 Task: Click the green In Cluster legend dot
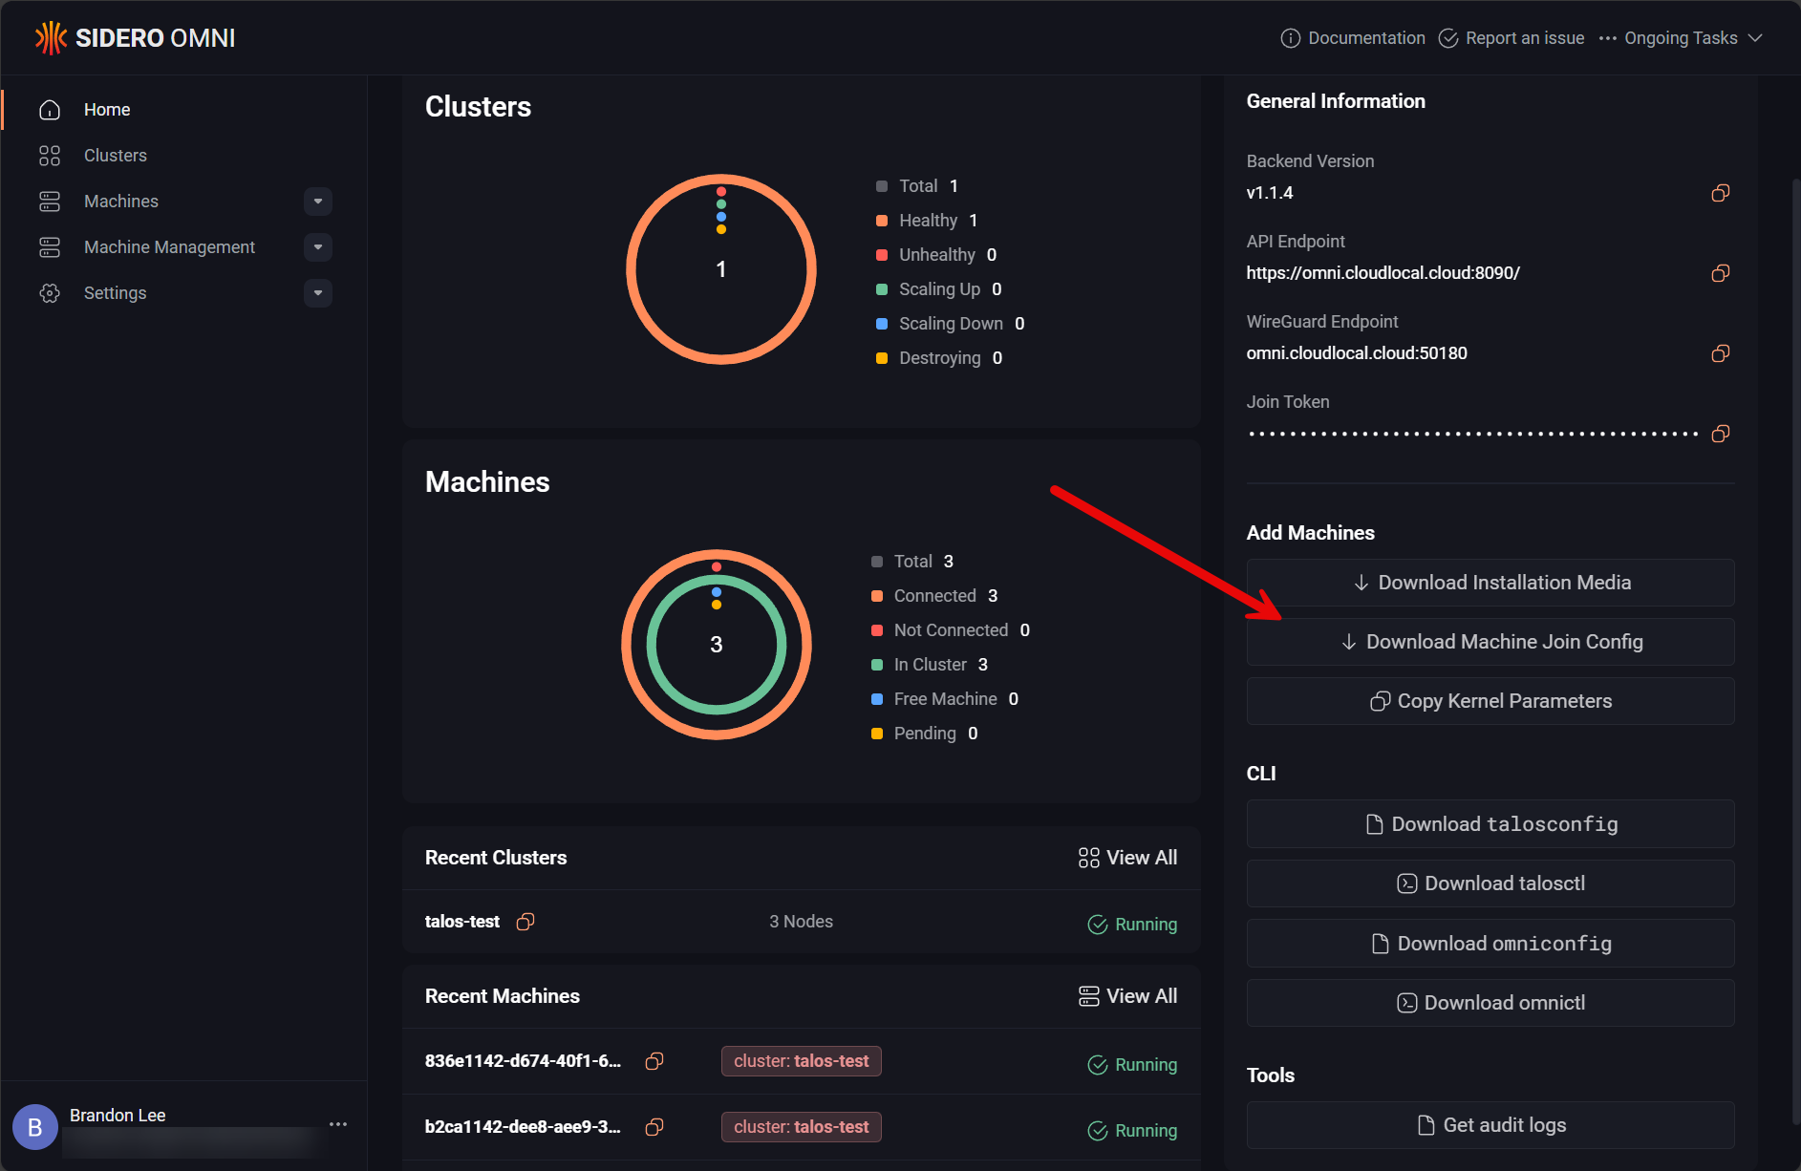(x=879, y=664)
